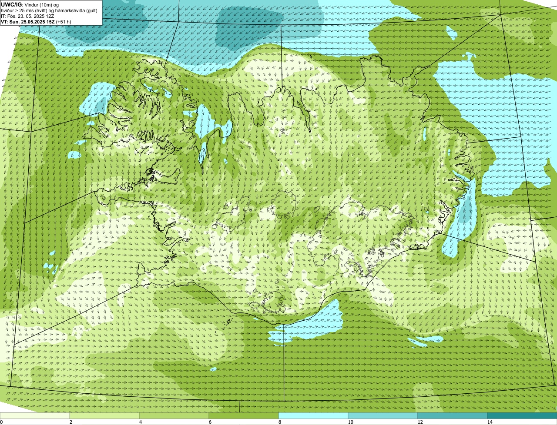Click the 2–4 m/s light green legend swatch
557x425 pixels.
pos(104,416)
